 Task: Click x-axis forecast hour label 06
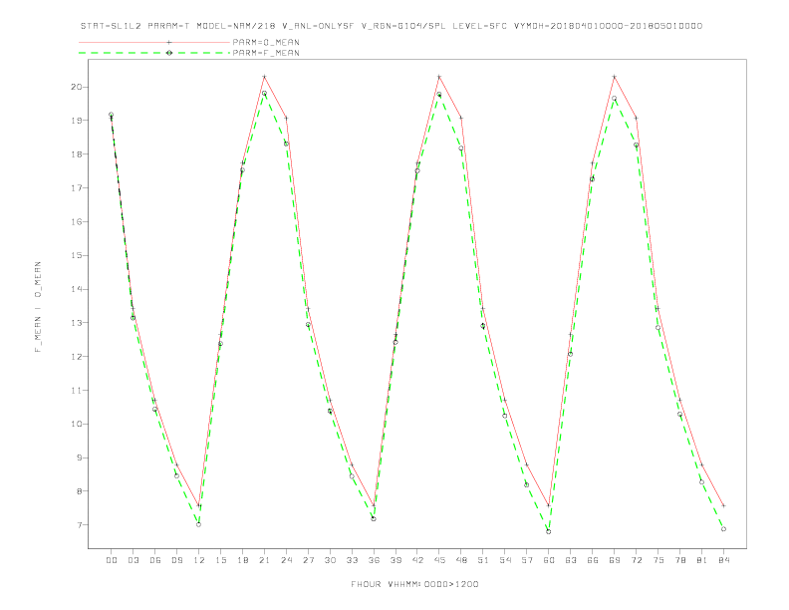(155, 560)
